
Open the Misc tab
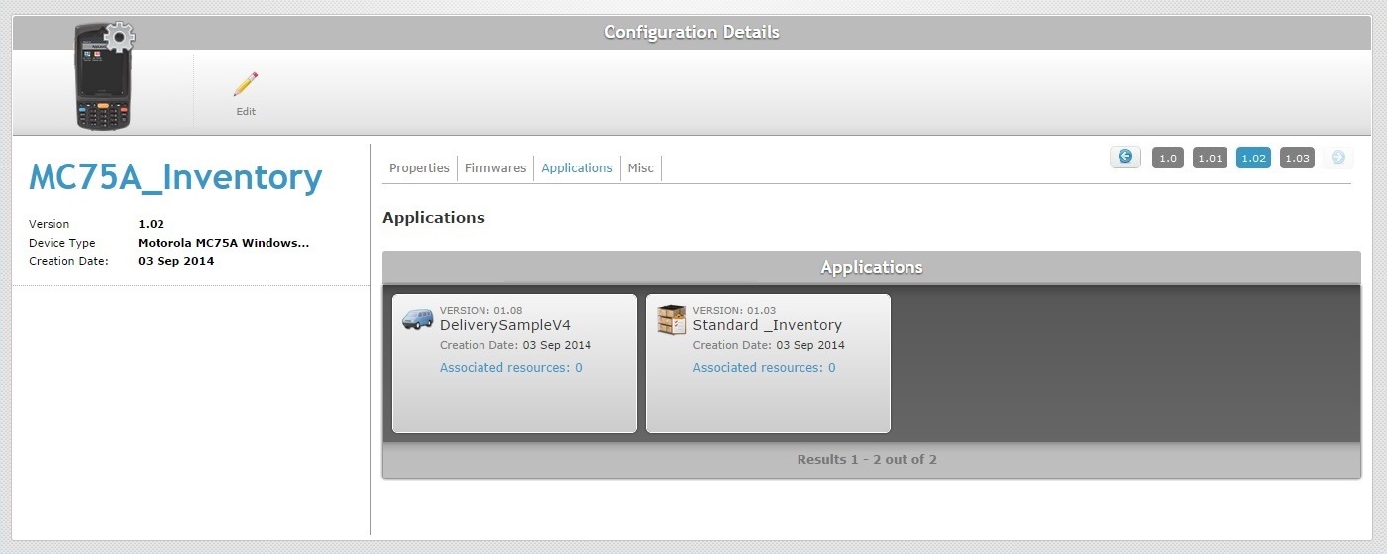pyautogui.click(x=641, y=168)
